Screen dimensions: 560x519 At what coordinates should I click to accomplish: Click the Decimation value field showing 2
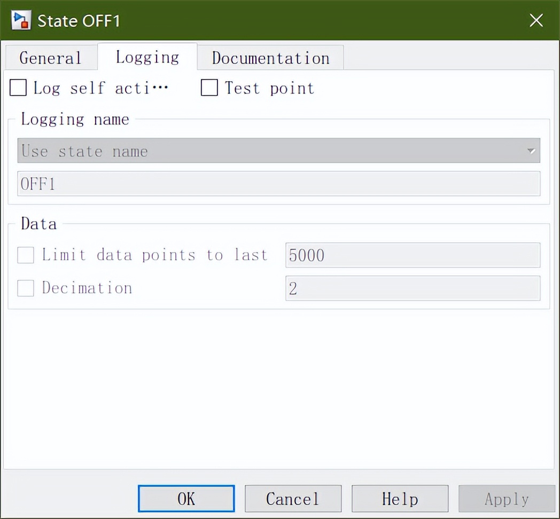(x=413, y=288)
